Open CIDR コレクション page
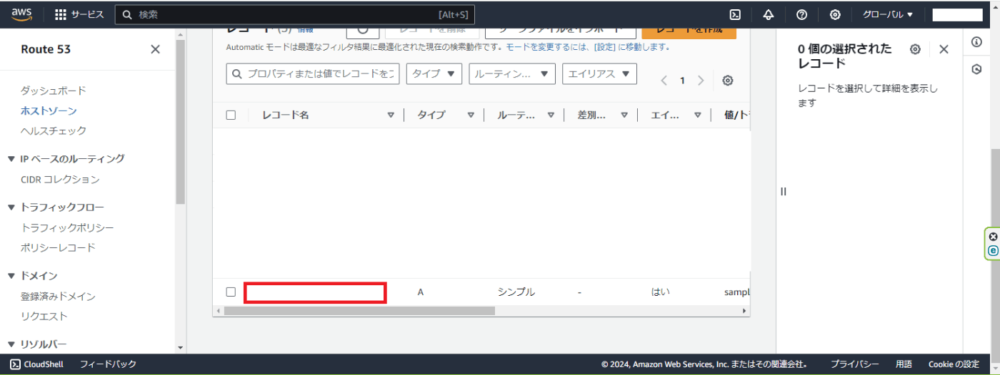This screenshot has height=375, width=1000. (60, 180)
